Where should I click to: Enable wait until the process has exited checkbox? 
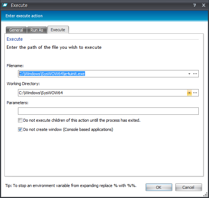(x=20, y=120)
